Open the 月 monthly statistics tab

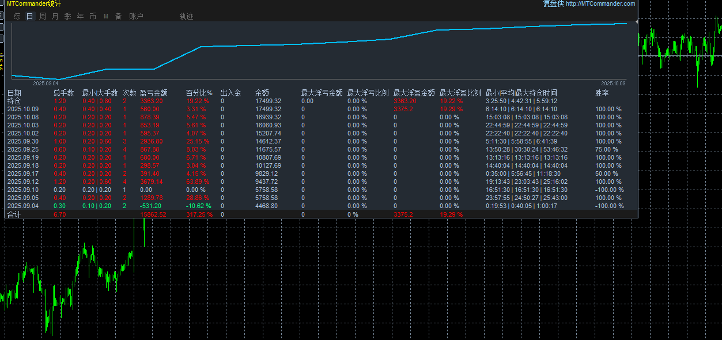pyautogui.click(x=55, y=17)
